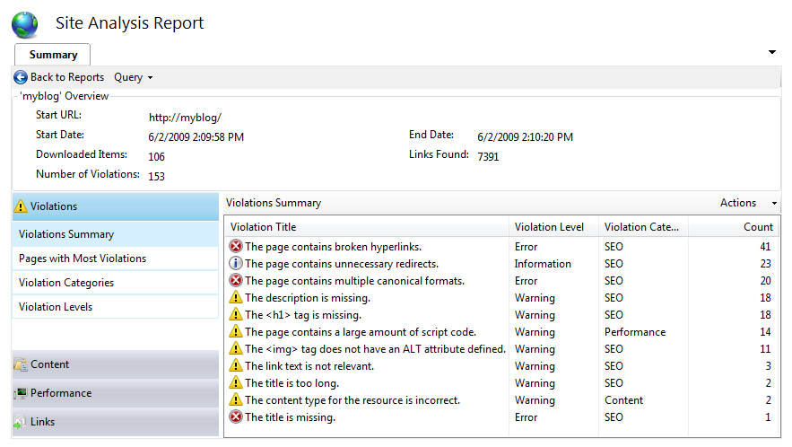Click the Links section icon

(x=20, y=422)
